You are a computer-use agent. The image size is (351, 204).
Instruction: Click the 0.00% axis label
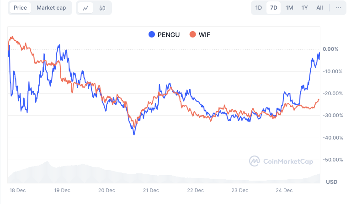(x=330, y=49)
